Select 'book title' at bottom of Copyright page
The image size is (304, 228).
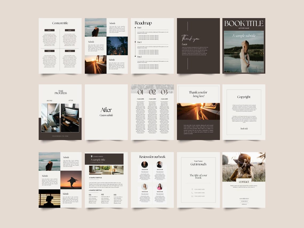coord(244,129)
